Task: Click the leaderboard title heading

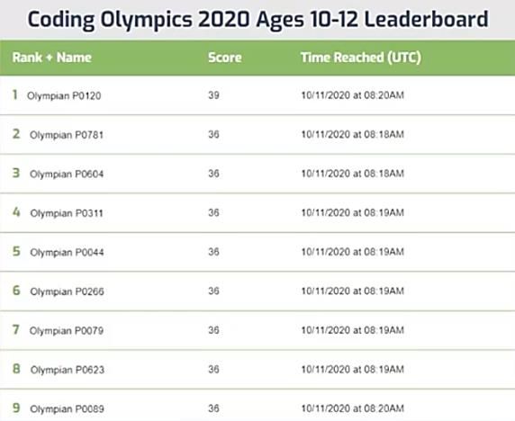Action: point(257,20)
